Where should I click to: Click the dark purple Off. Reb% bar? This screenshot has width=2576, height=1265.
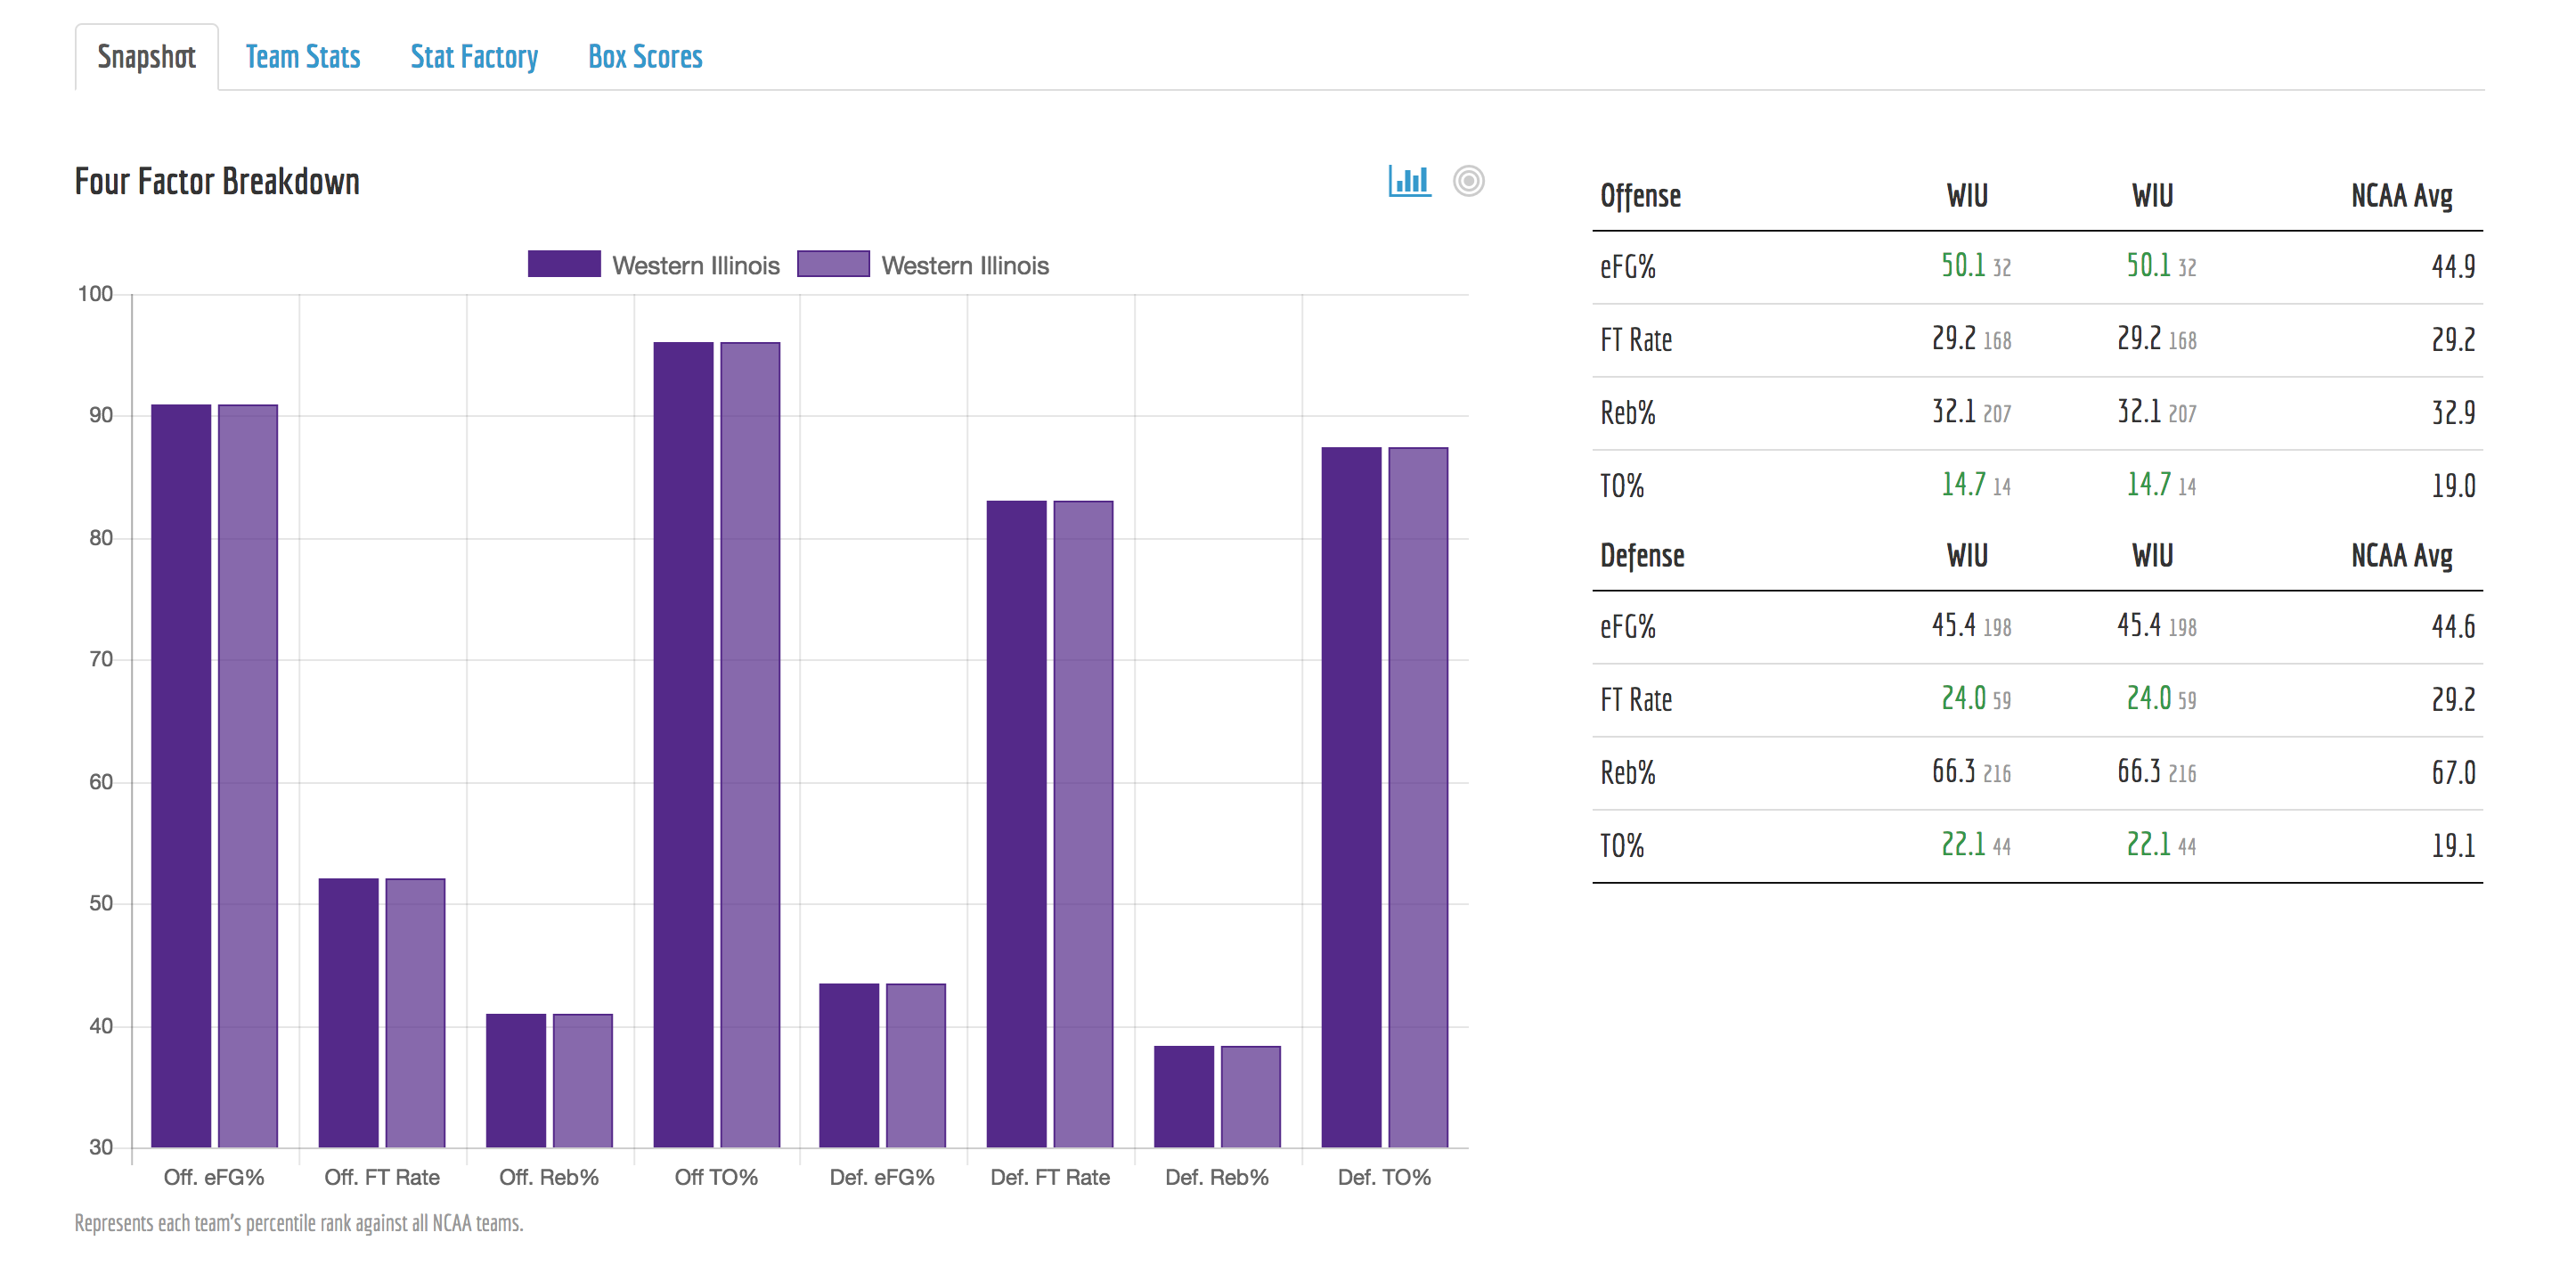point(516,1080)
